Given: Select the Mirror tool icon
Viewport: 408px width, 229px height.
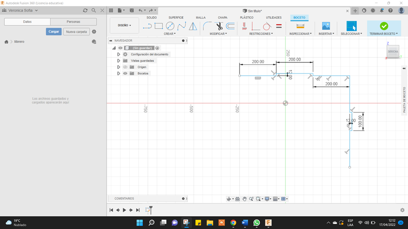Looking at the screenshot, I should [193, 26].
